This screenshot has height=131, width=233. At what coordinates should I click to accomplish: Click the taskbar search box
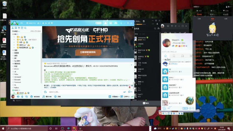pyautogui.click(x=27, y=128)
